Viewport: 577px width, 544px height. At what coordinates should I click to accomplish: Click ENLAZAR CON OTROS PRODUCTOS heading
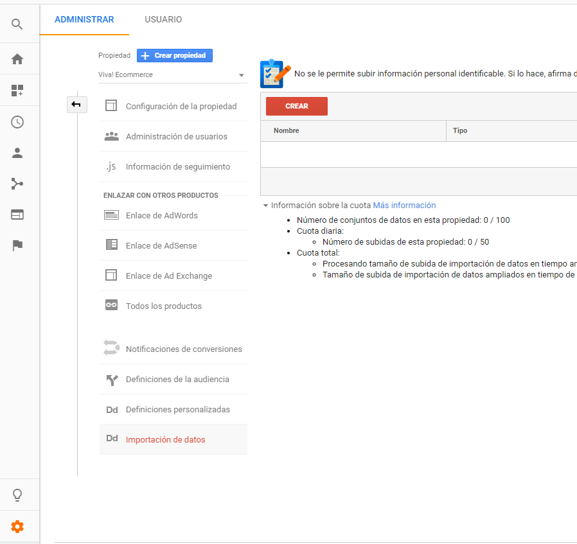[161, 195]
